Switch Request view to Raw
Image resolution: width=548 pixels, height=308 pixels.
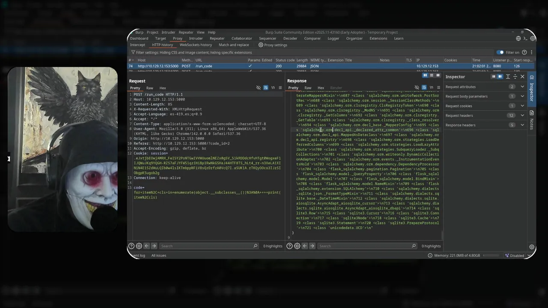pos(149,88)
